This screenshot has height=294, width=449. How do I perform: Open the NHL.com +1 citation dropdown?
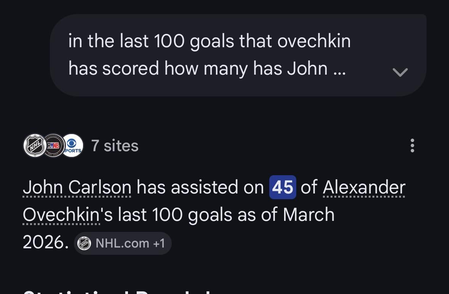pyautogui.click(x=123, y=243)
